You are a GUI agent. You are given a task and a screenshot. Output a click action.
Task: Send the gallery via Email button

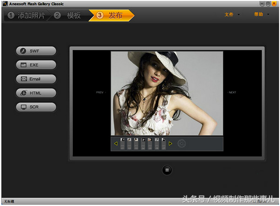pyautogui.click(x=36, y=79)
